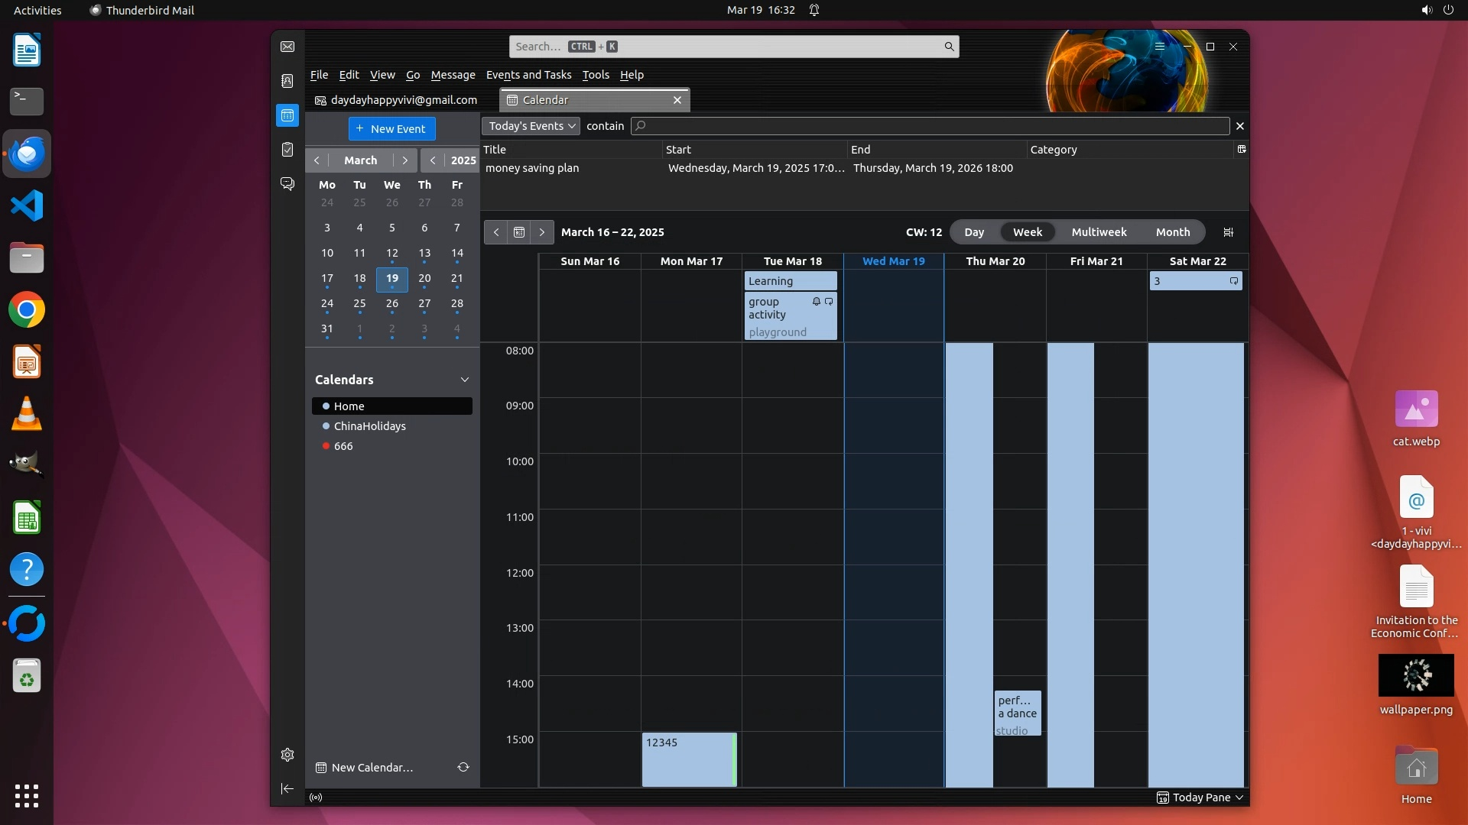
Task: Open Today's Events filter dropdown
Action: click(x=531, y=126)
